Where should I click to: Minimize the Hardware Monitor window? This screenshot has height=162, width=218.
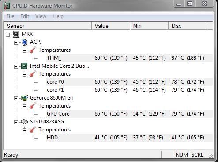coord(179,4)
